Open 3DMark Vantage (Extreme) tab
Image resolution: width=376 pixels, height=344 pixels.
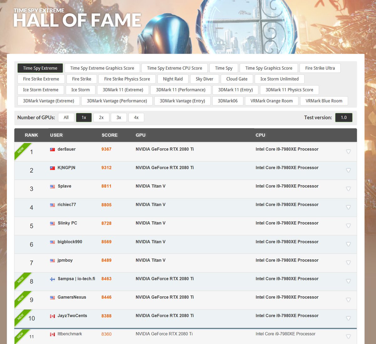(x=49, y=101)
